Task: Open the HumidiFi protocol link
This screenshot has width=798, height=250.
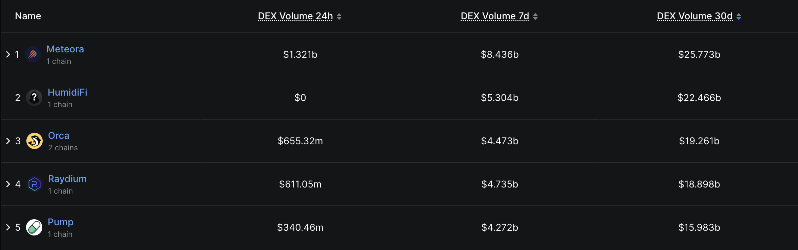Action: pos(67,93)
